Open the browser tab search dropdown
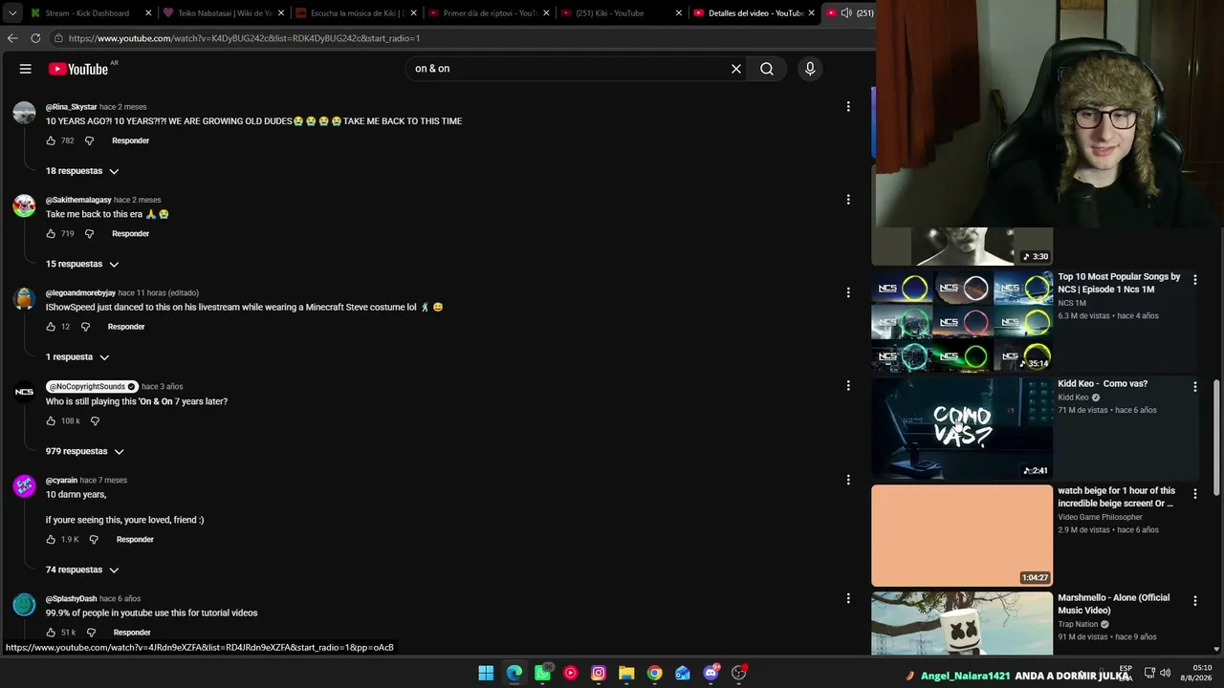Screen dimensions: 1224x688 12,13
